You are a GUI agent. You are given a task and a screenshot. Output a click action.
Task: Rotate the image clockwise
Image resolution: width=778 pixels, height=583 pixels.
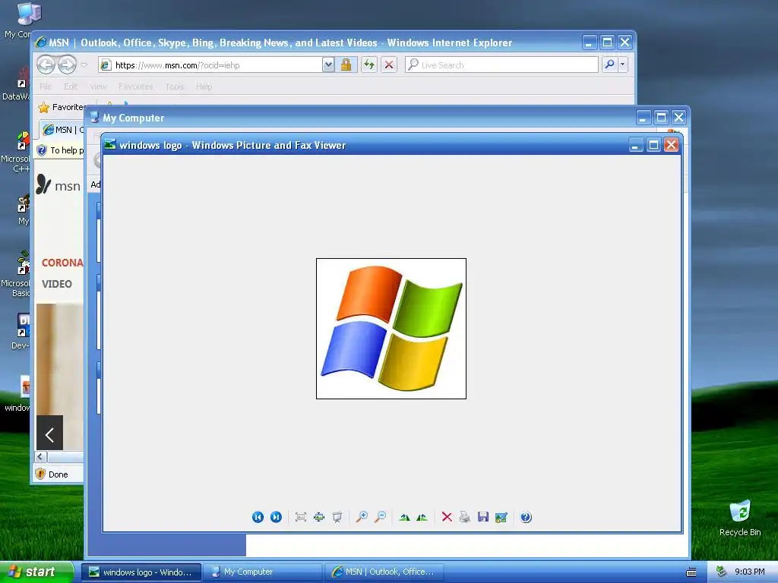pyautogui.click(x=404, y=517)
